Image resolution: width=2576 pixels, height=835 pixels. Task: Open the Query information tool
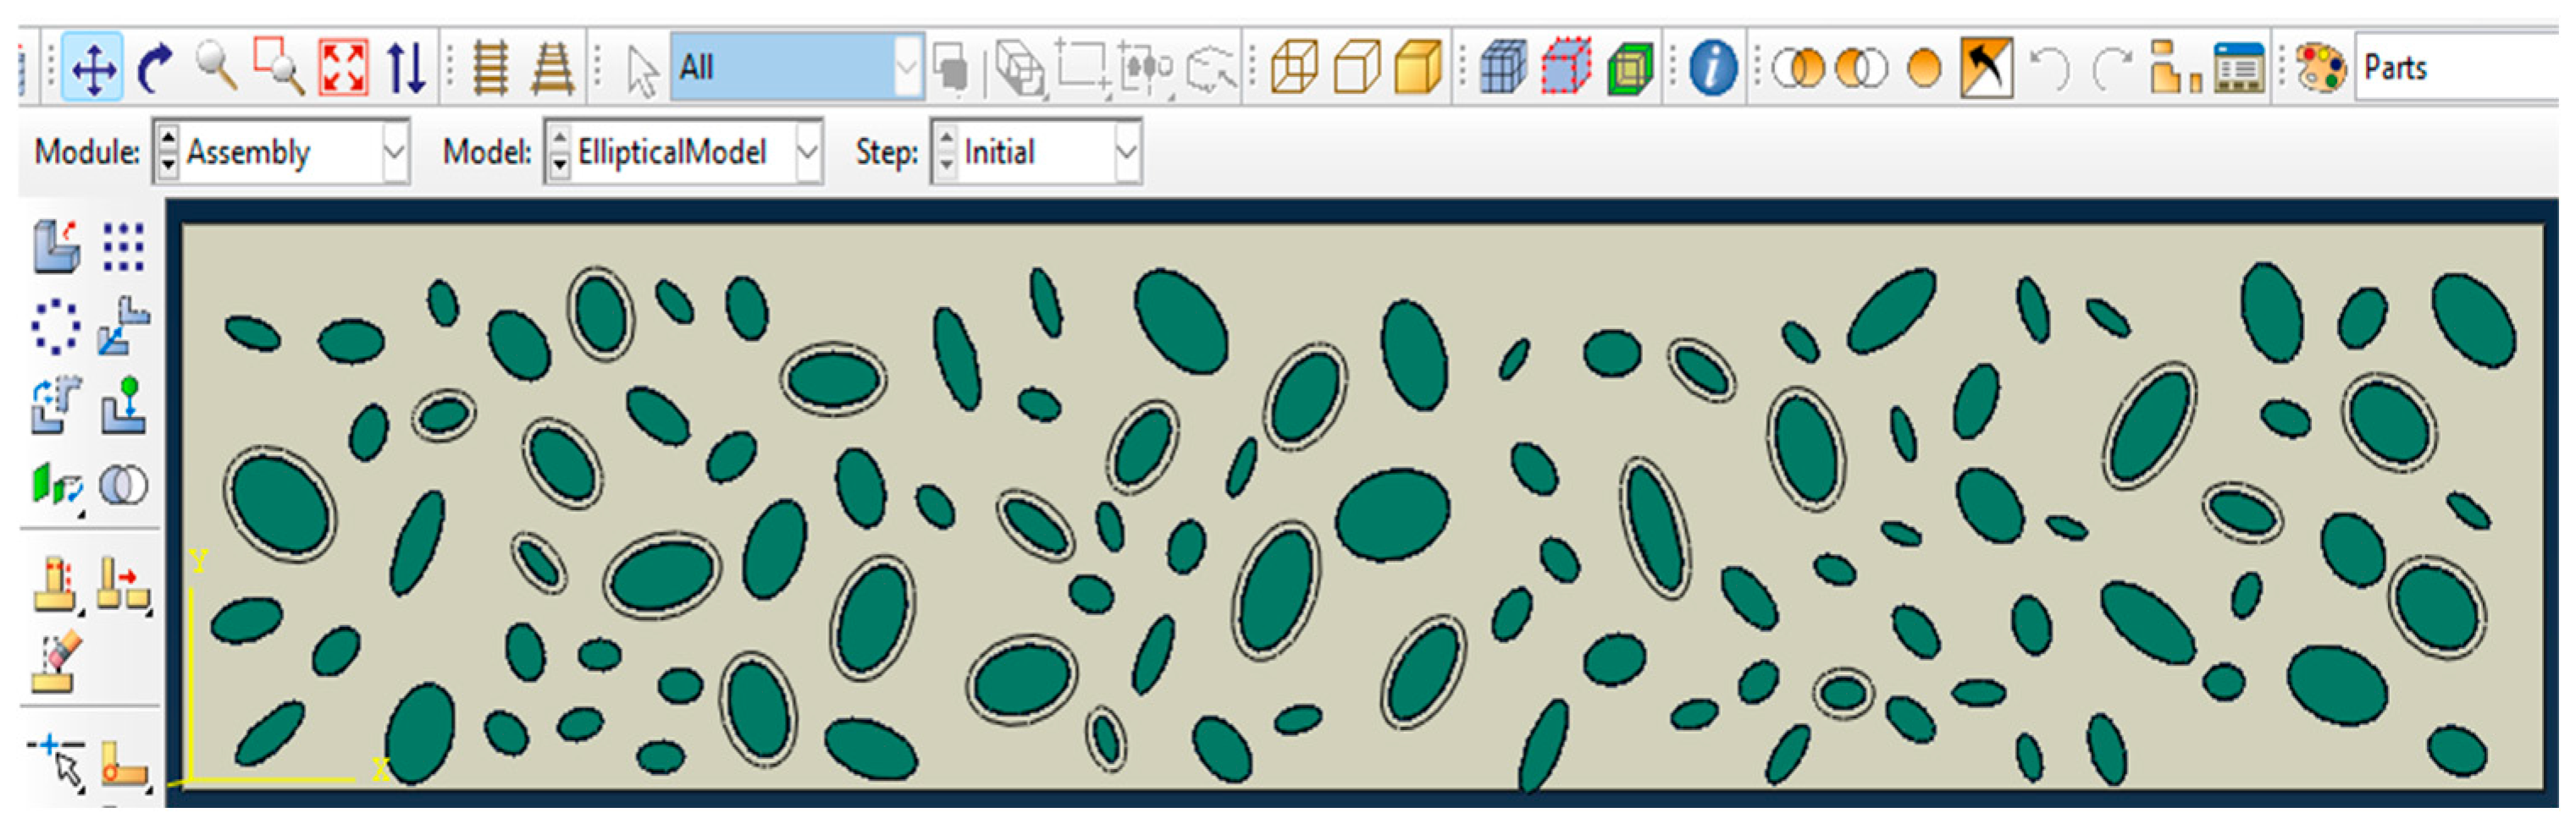pos(1713,68)
